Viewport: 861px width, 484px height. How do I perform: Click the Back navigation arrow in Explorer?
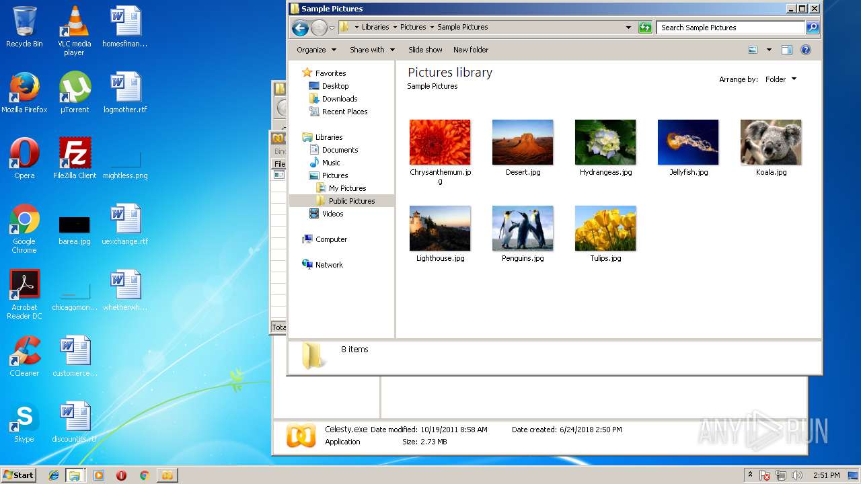[x=300, y=28]
